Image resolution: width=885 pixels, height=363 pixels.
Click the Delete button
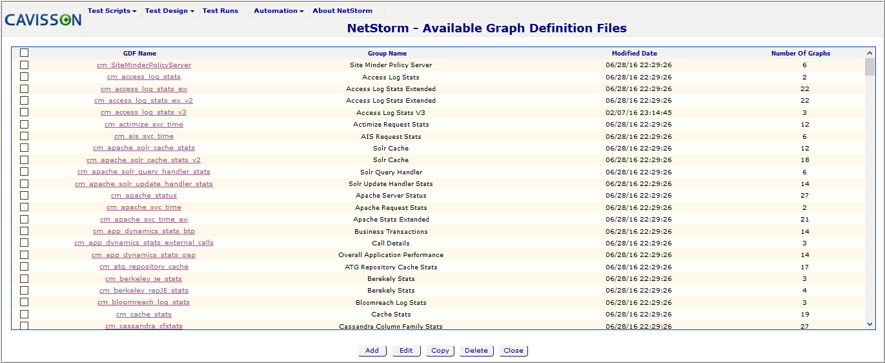point(476,351)
